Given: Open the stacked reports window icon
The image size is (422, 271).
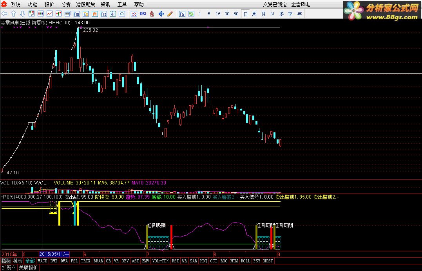Looking at the screenshot, I should (x=67, y=14).
